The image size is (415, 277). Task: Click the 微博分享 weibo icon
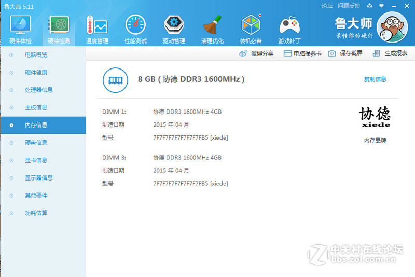[x=243, y=53]
